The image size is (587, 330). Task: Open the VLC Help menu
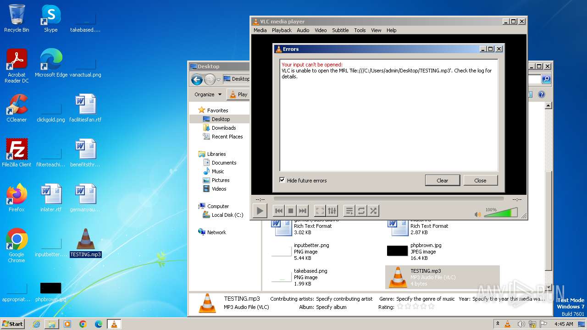[x=391, y=30]
